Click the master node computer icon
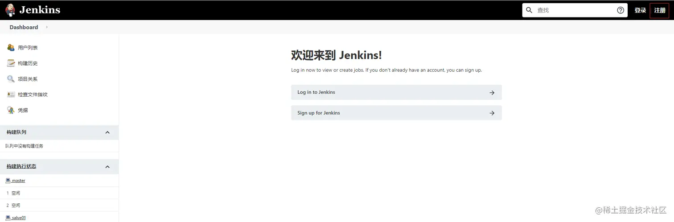Screen dimensions: 674x222 coord(8,180)
